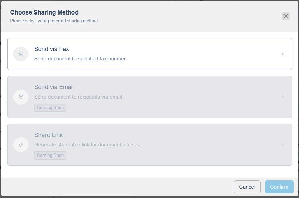The height and width of the screenshot is (198, 299).
Task: Click the chain link icon
Action: click(x=21, y=145)
